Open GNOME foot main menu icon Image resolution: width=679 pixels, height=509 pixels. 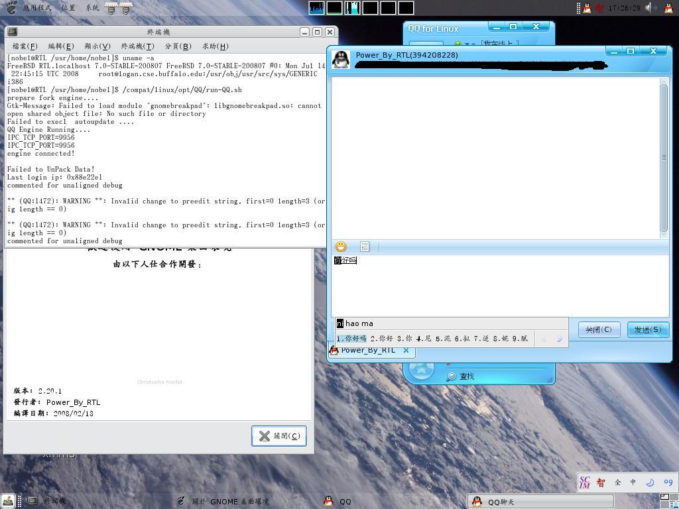[x=12, y=7]
